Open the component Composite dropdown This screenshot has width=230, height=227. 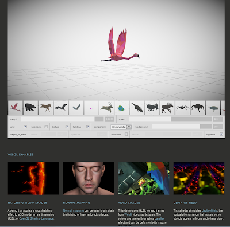tap(121, 127)
